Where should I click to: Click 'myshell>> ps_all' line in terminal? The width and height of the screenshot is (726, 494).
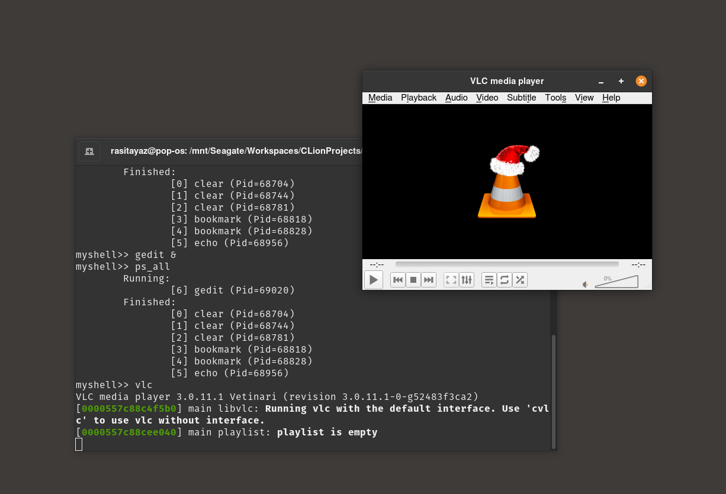(x=123, y=267)
